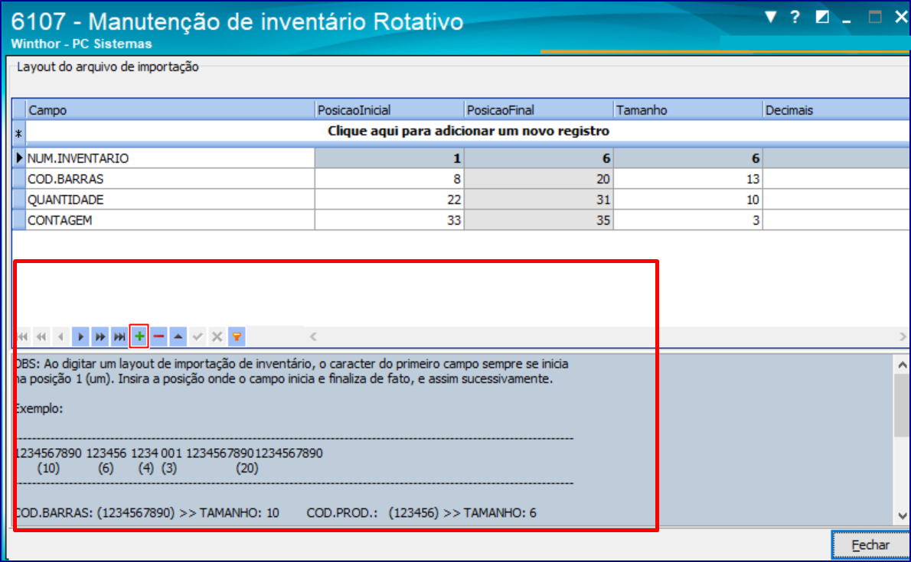Click the help question mark icon

(x=795, y=17)
